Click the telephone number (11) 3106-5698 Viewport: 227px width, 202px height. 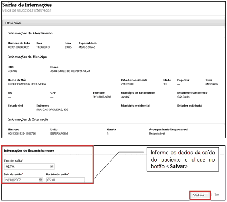coord(102,97)
